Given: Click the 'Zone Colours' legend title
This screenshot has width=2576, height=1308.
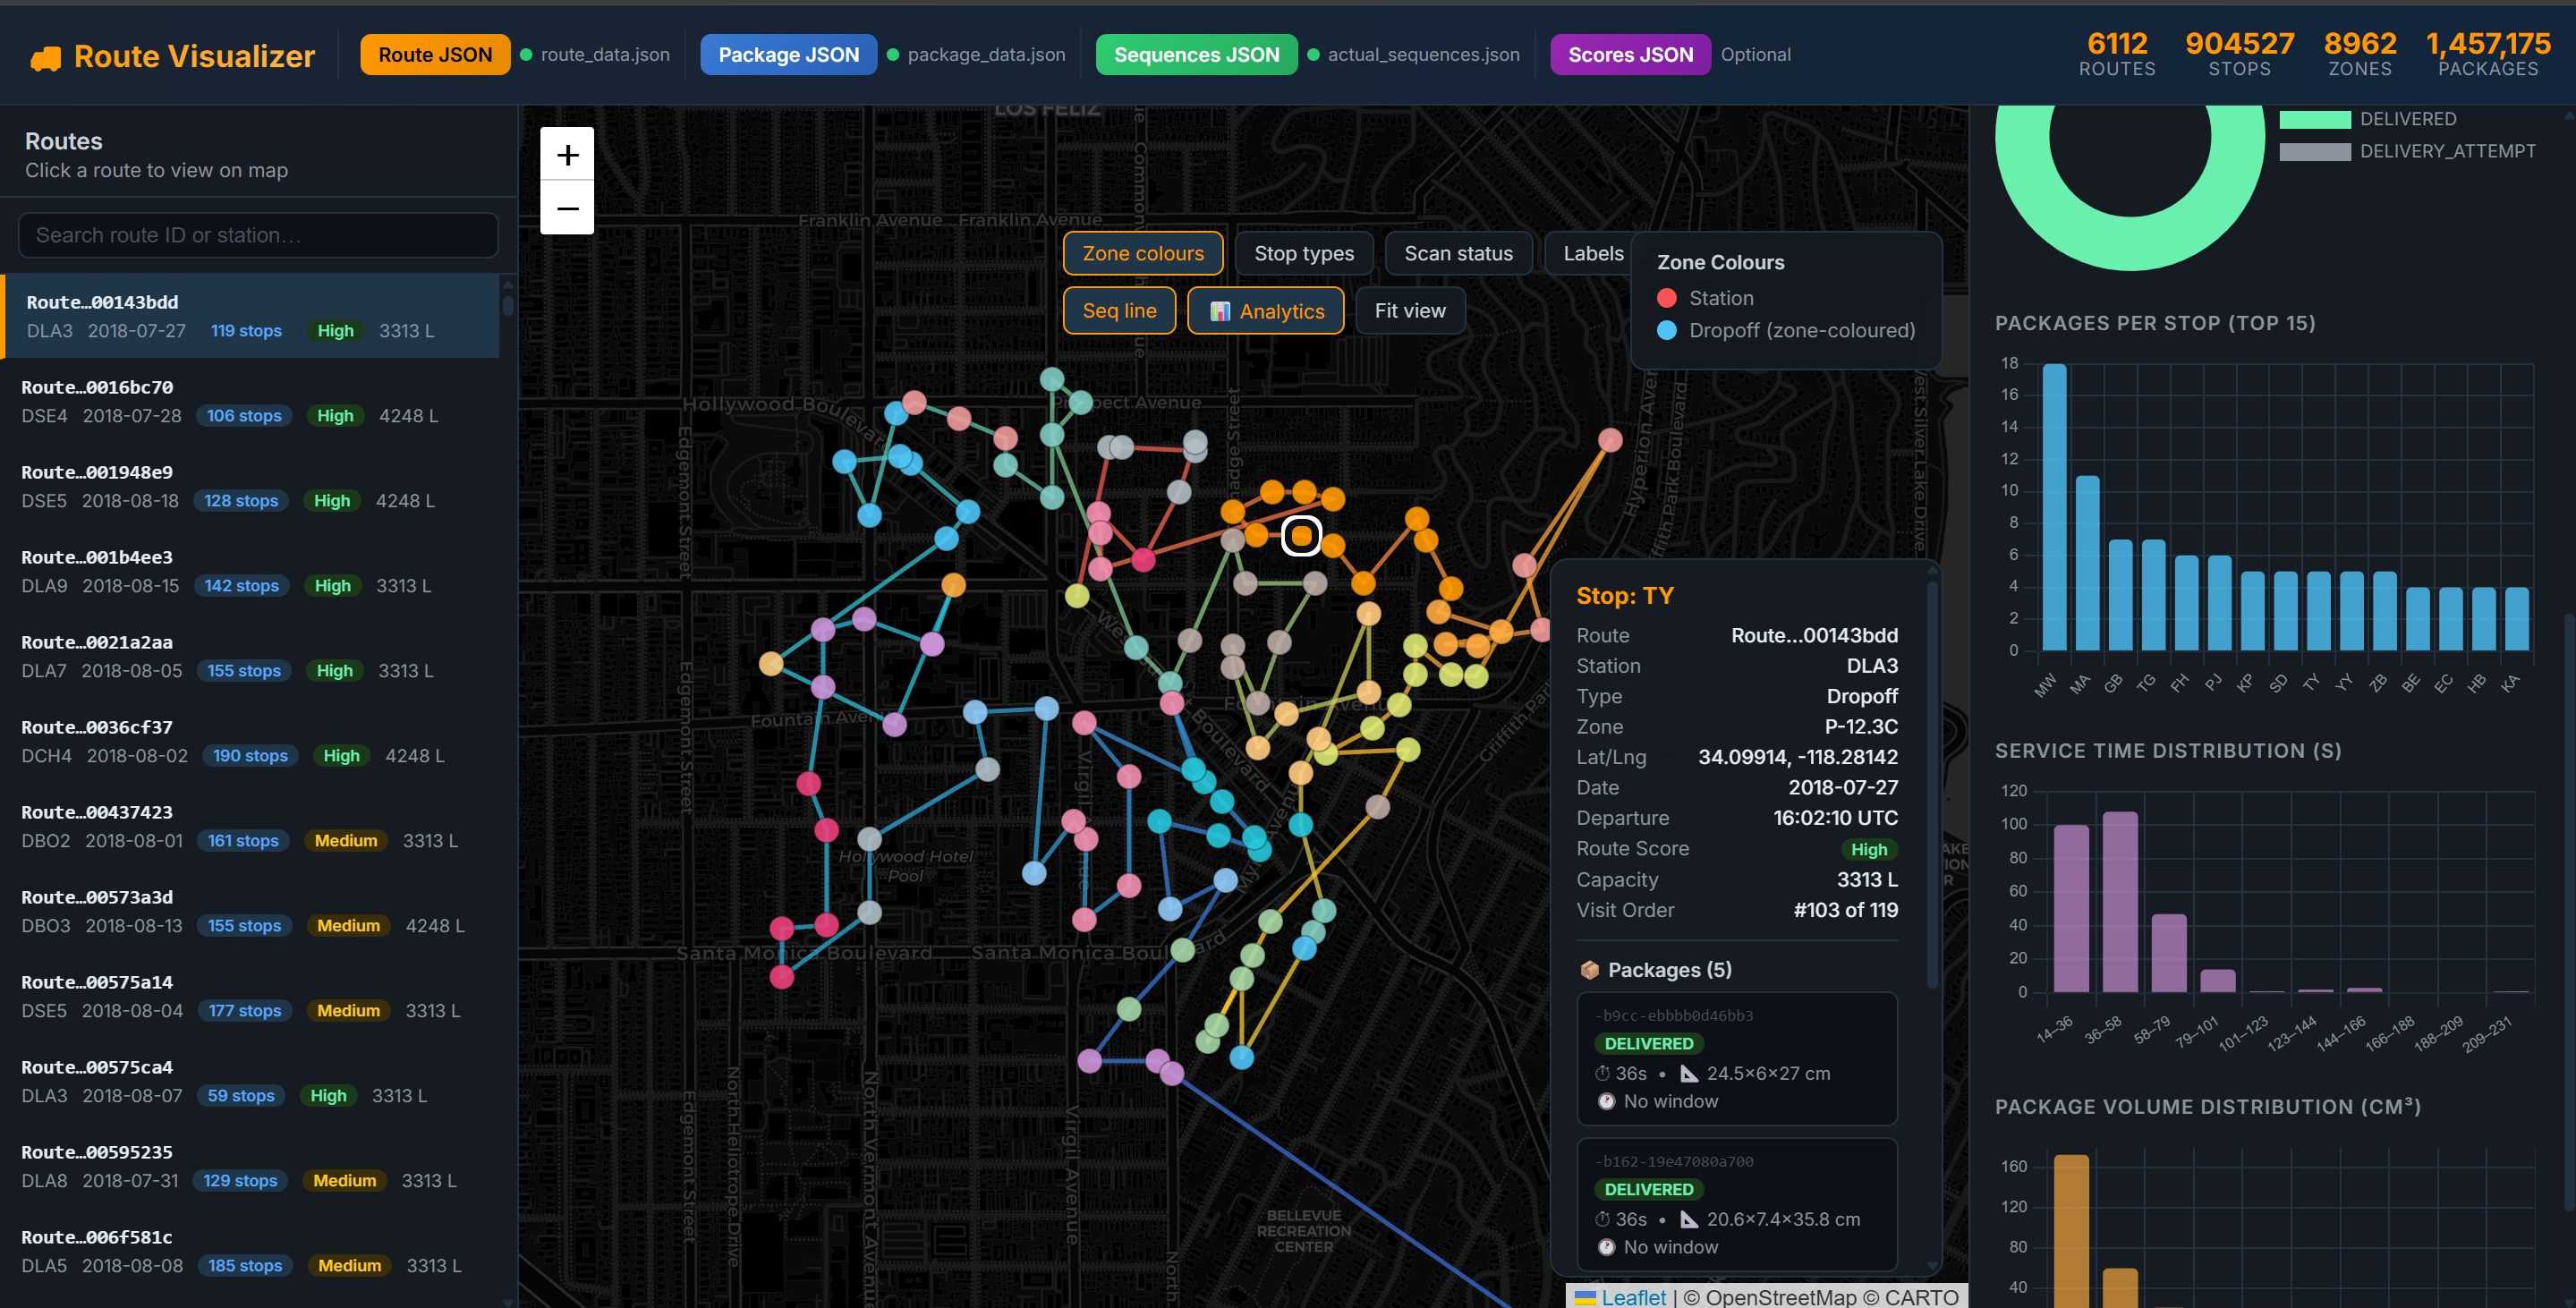Looking at the screenshot, I should (x=1720, y=262).
